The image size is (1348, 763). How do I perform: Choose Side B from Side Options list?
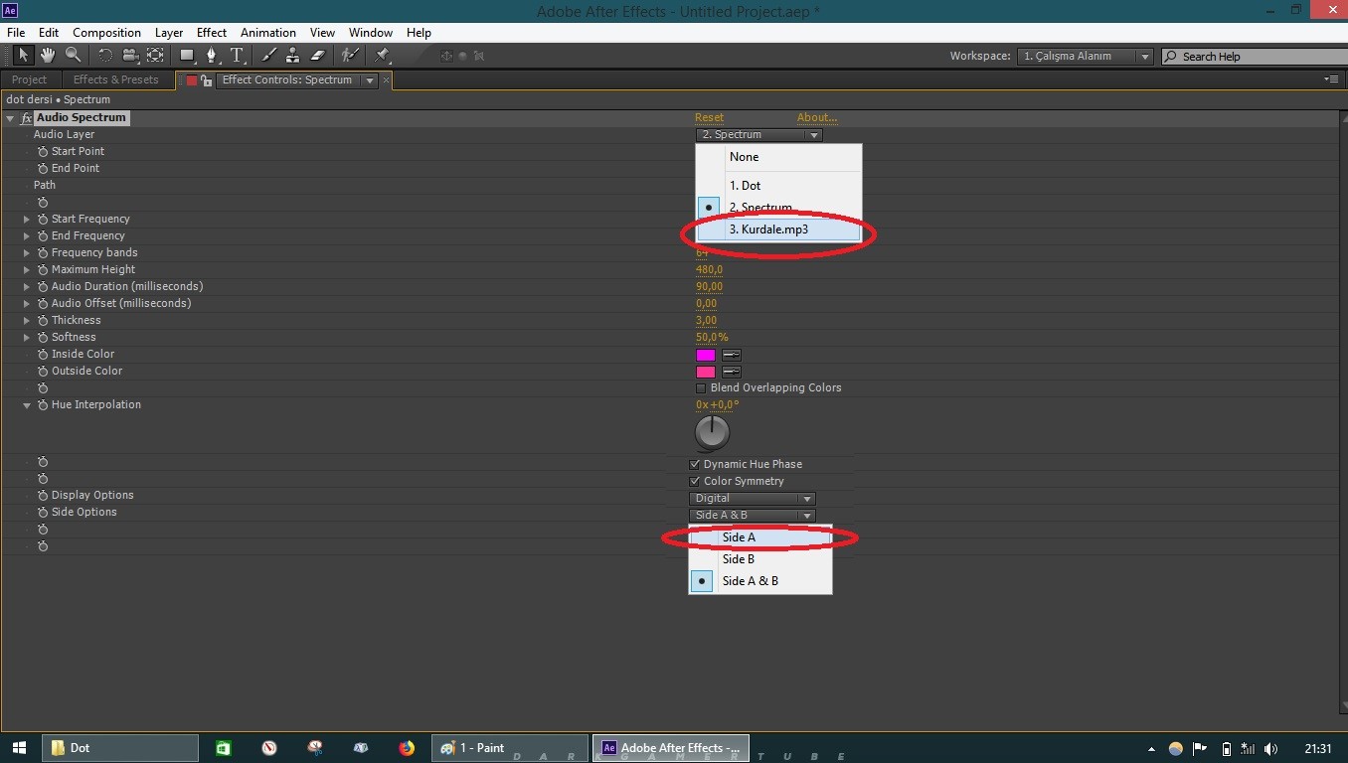pyautogui.click(x=760, y=559)
